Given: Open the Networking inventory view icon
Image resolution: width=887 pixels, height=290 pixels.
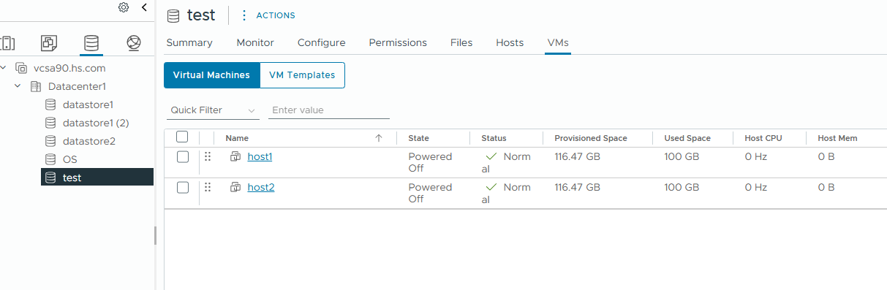Looking at the screenshot, I should [x=133, y=43].
